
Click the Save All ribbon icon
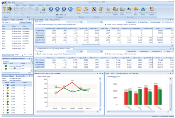tap(23, 9)
